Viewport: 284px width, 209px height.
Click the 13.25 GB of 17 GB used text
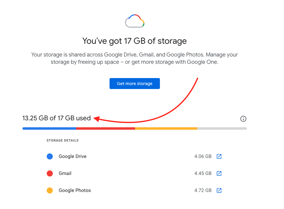point(56,118)
